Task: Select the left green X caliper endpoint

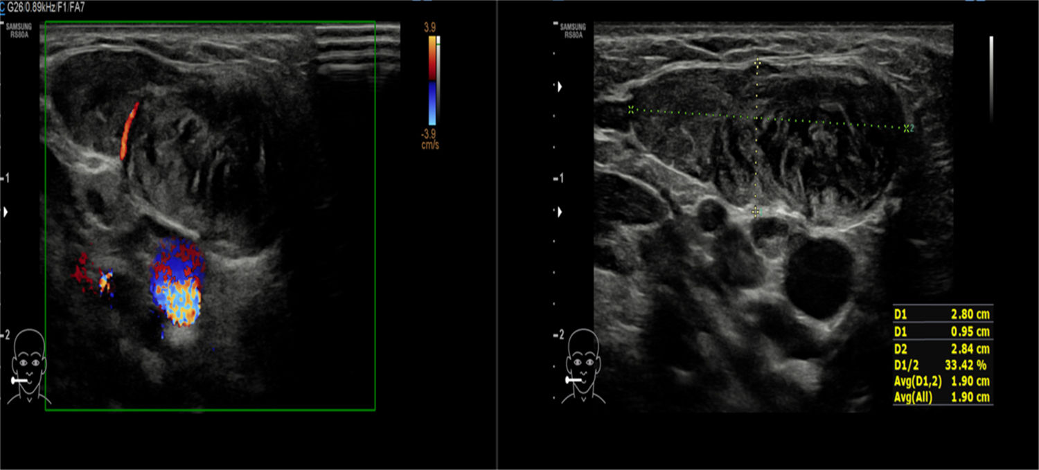Action: pyautogui.click(x=631, y=109)
